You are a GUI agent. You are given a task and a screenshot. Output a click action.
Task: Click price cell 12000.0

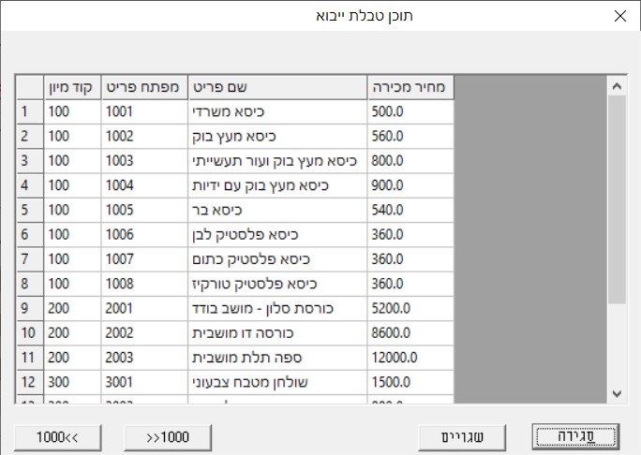coord(410,358)
